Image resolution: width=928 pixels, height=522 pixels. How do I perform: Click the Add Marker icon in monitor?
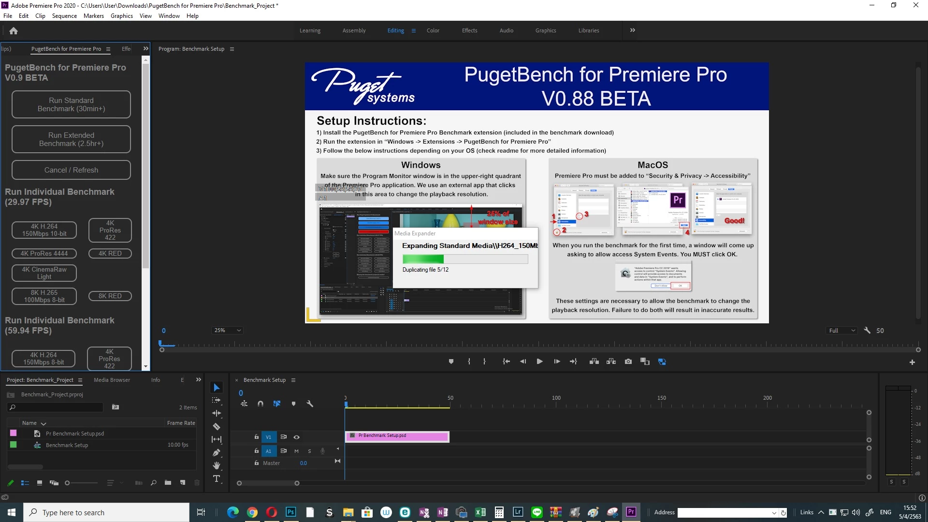(x=451, y=362)
